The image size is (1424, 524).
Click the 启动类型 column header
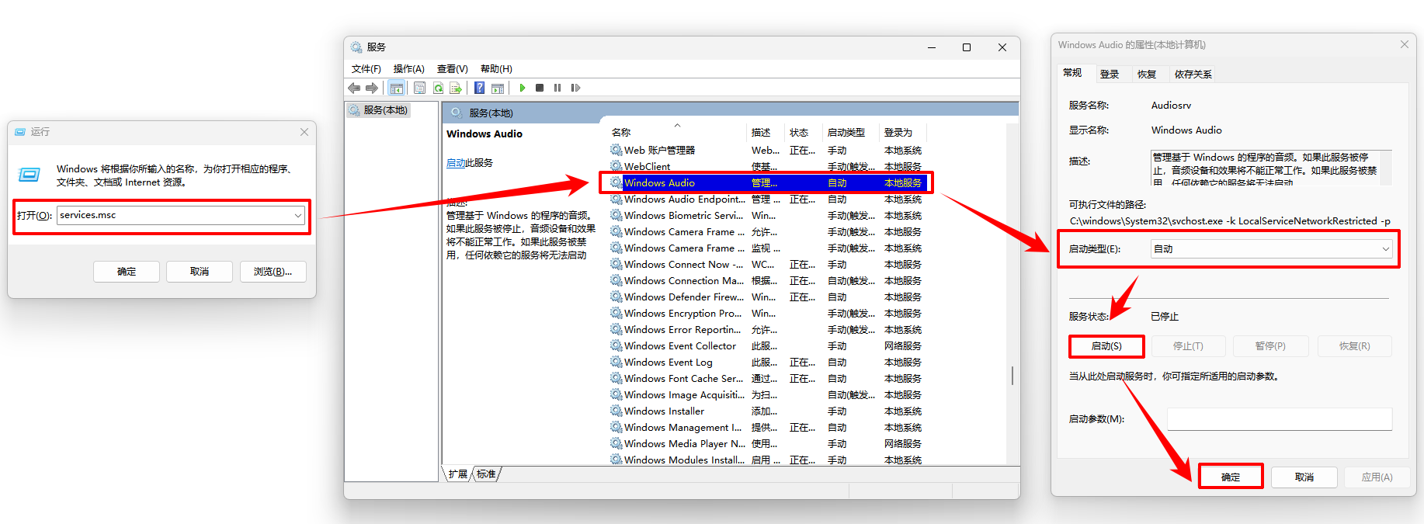coord(851,133)
